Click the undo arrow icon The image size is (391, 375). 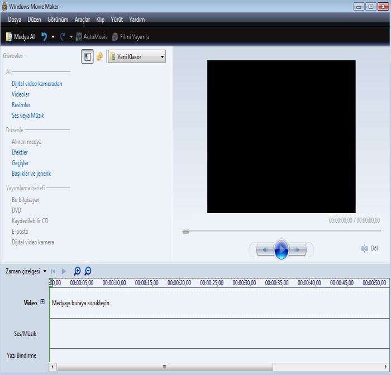(x=44, y=37)
